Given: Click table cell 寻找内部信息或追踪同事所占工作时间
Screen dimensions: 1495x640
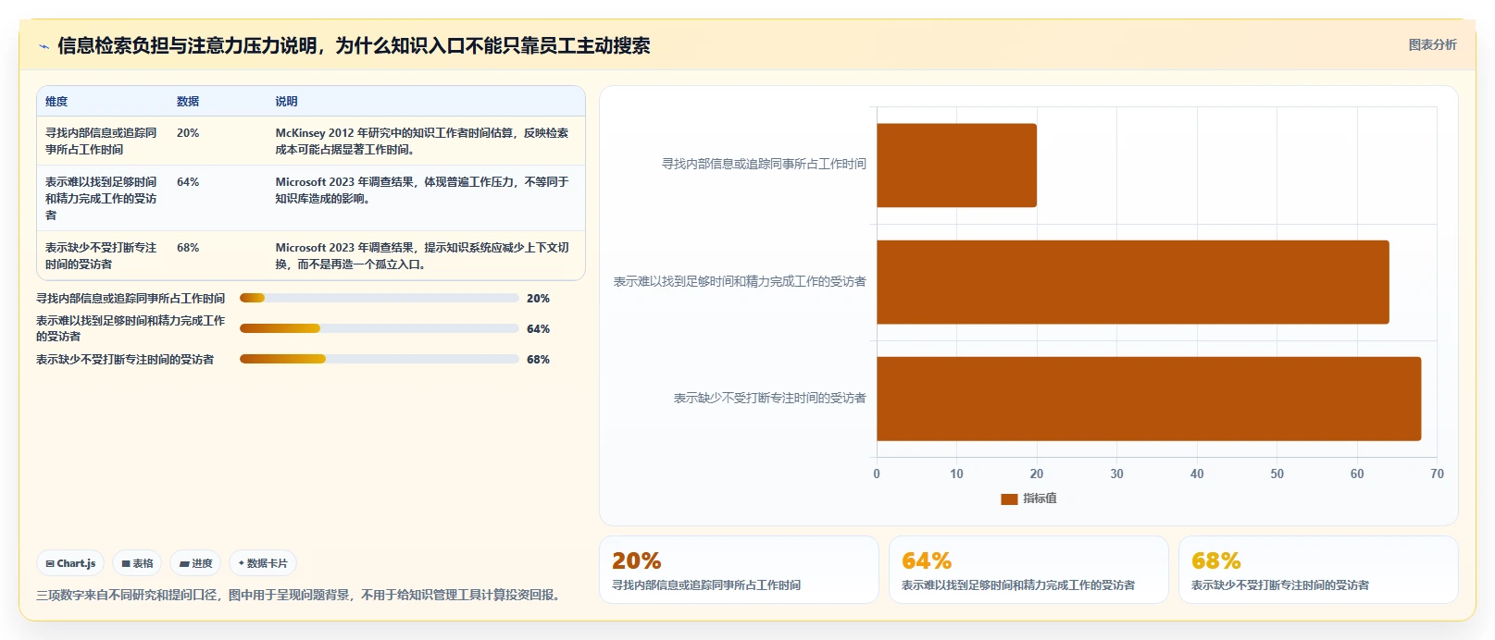Looking at the screenshot, I should tap(101, 141).
